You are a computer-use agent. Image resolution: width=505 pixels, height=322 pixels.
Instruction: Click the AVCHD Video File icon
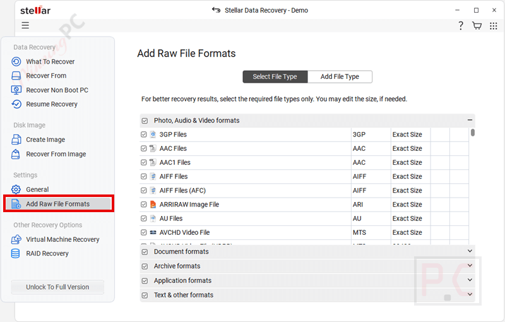pos(153,232)
